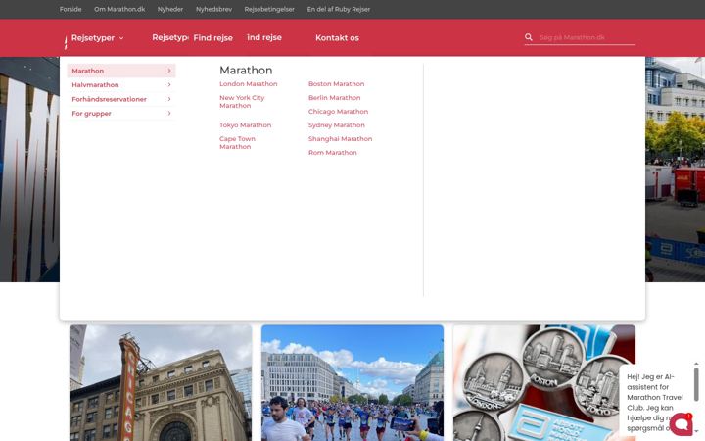Open London Marathon link
The height and width of the screenshot is (441, 705).
tap(248, 84)
